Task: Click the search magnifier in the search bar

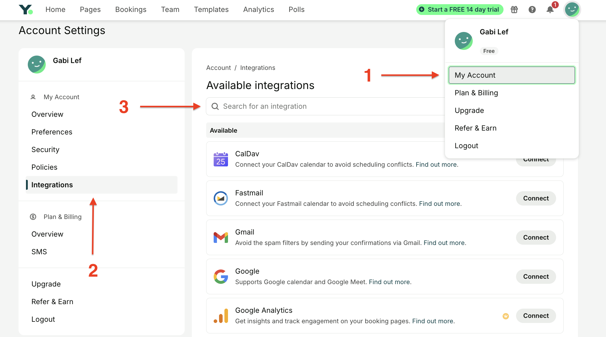Action: [x=215, y=106]
